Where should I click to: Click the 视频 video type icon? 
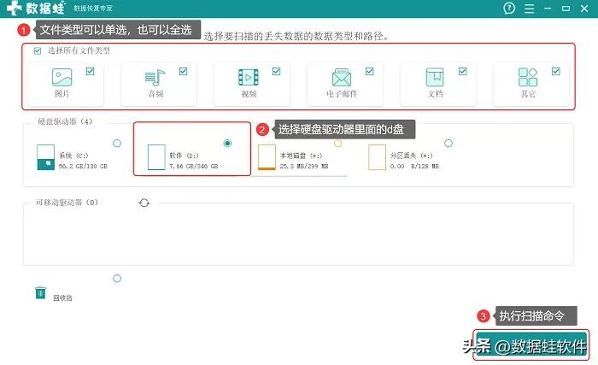pos(249,78)
